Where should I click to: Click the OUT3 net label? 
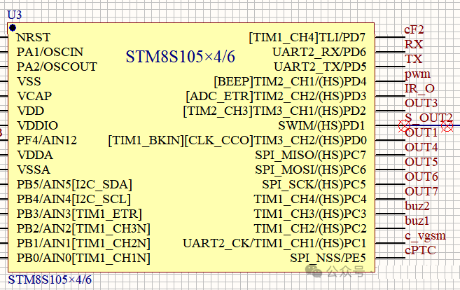tap(421, 104)
